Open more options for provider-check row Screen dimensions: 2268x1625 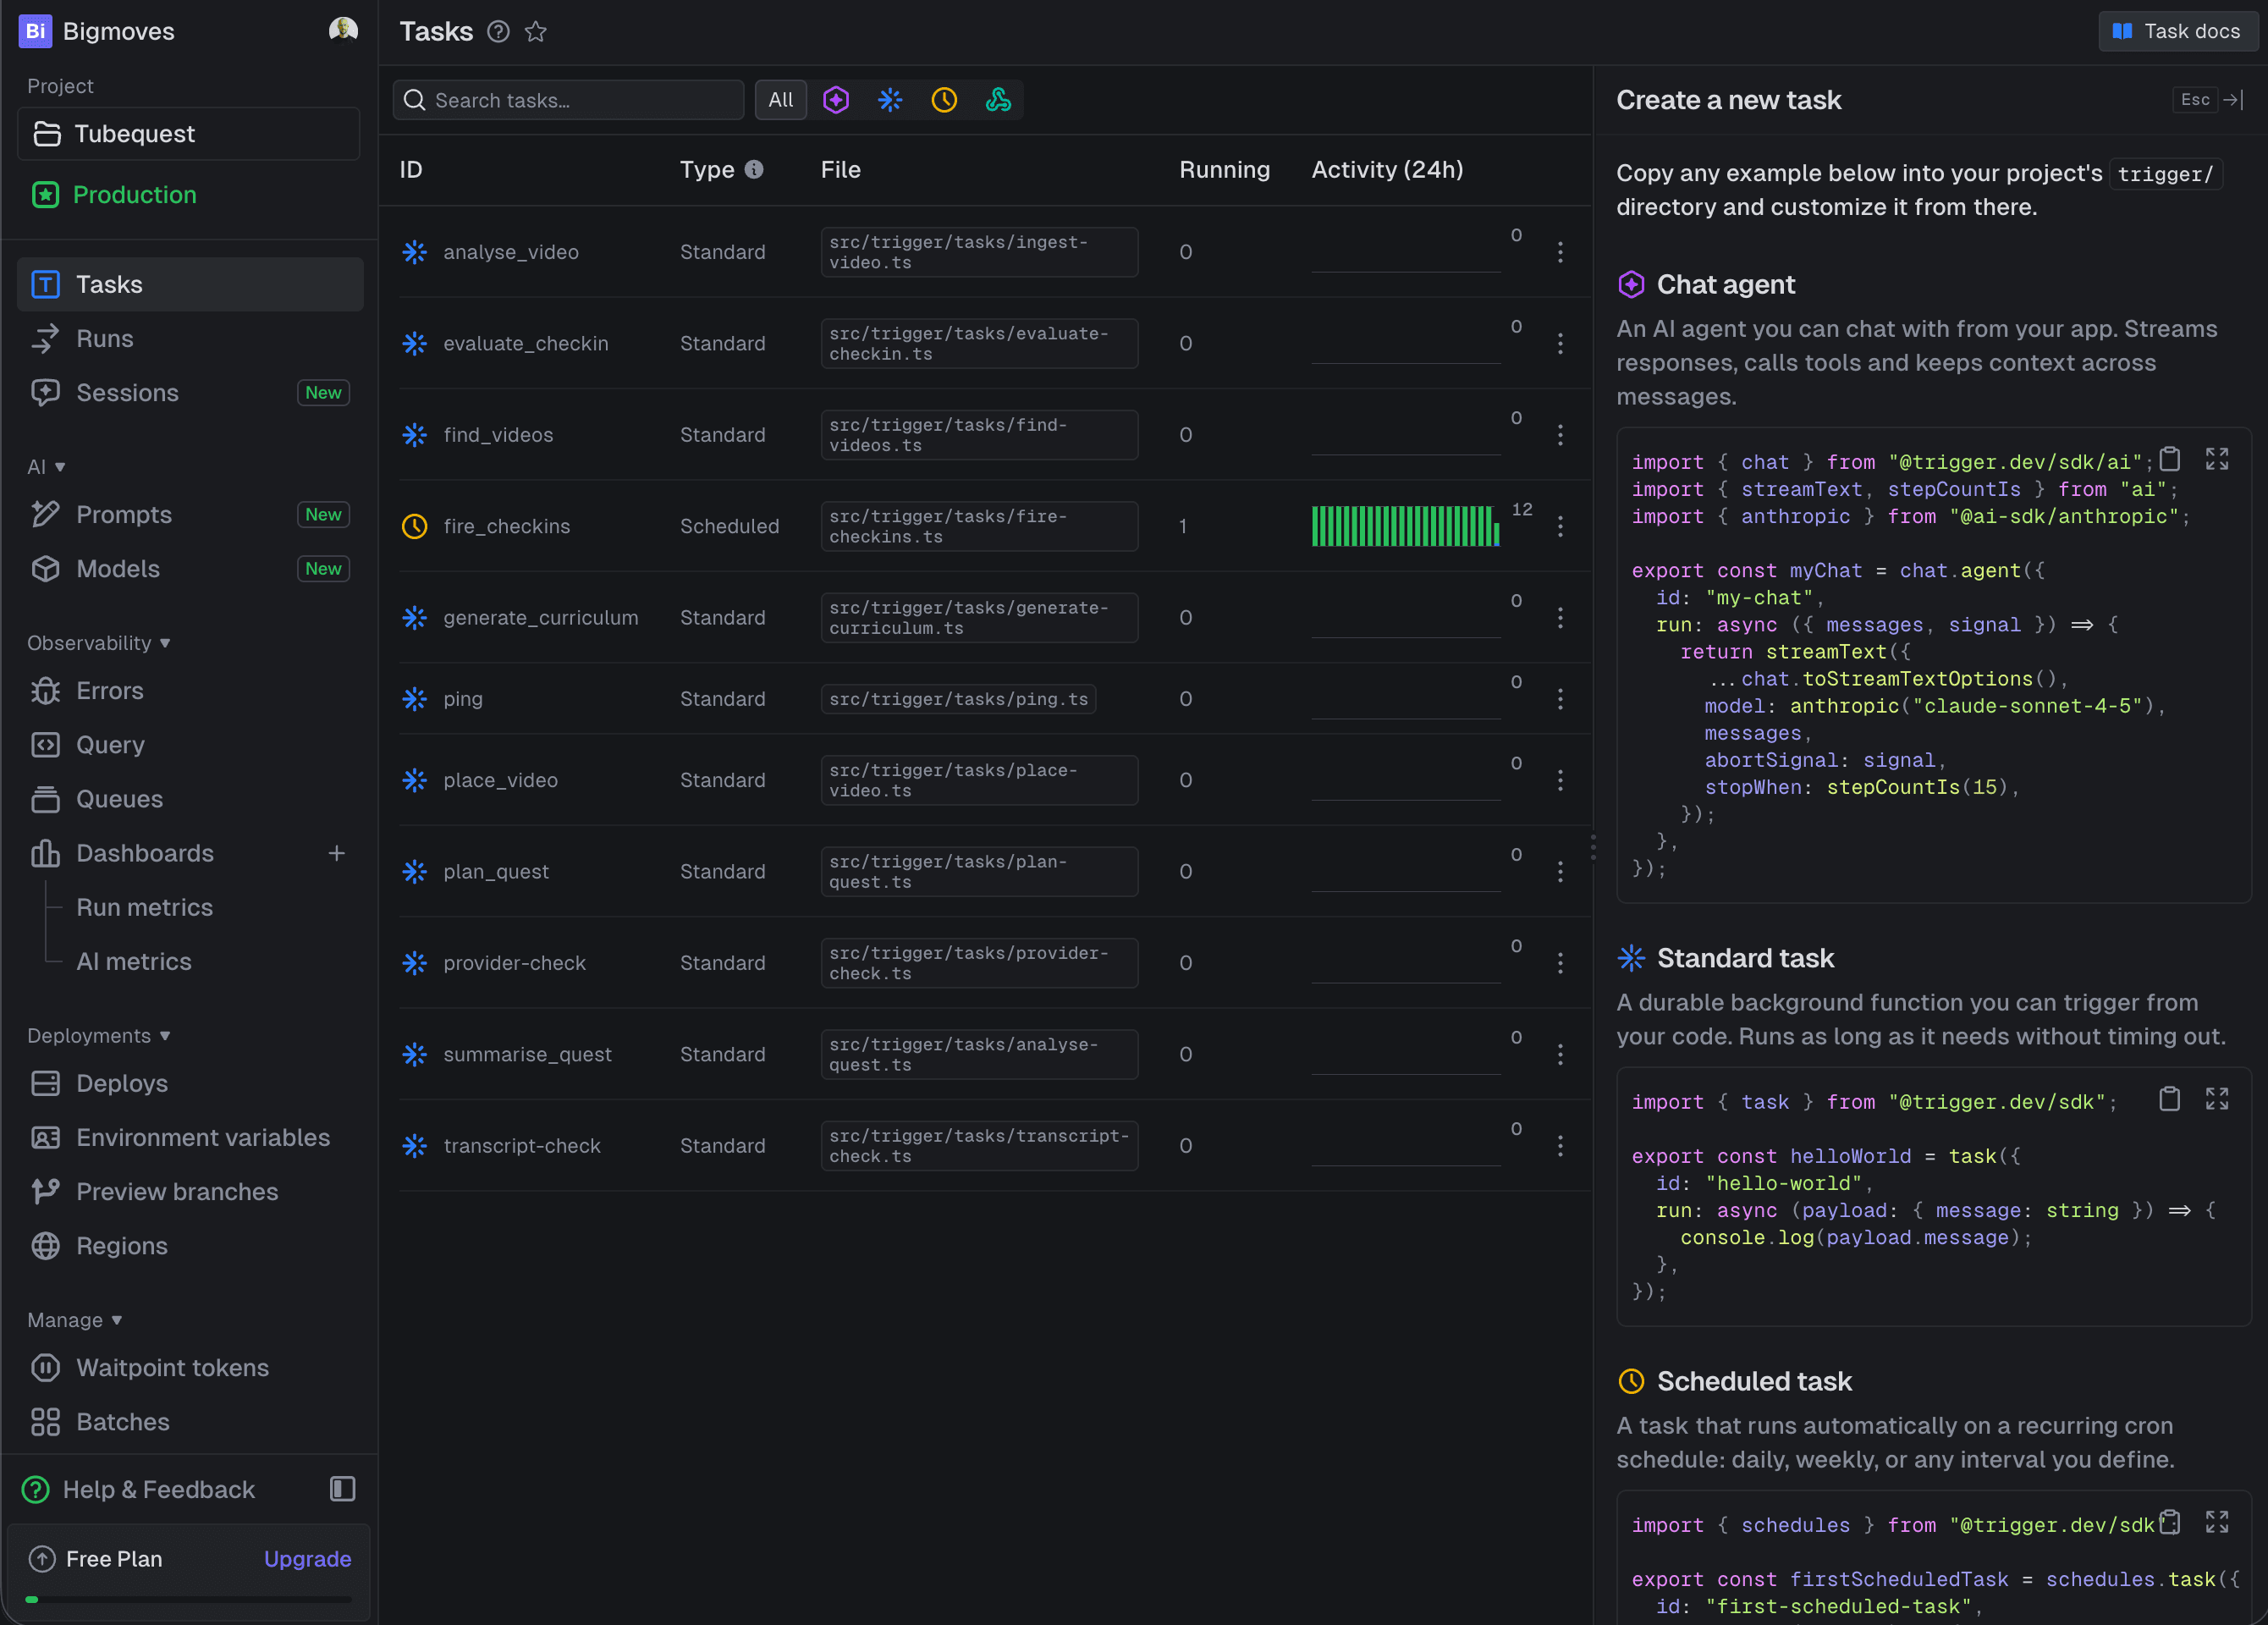[x=1560, y=963]
